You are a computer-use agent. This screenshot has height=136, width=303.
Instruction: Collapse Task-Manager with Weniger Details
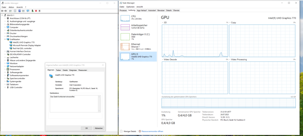pyautogui.click(x=128, y=131)
